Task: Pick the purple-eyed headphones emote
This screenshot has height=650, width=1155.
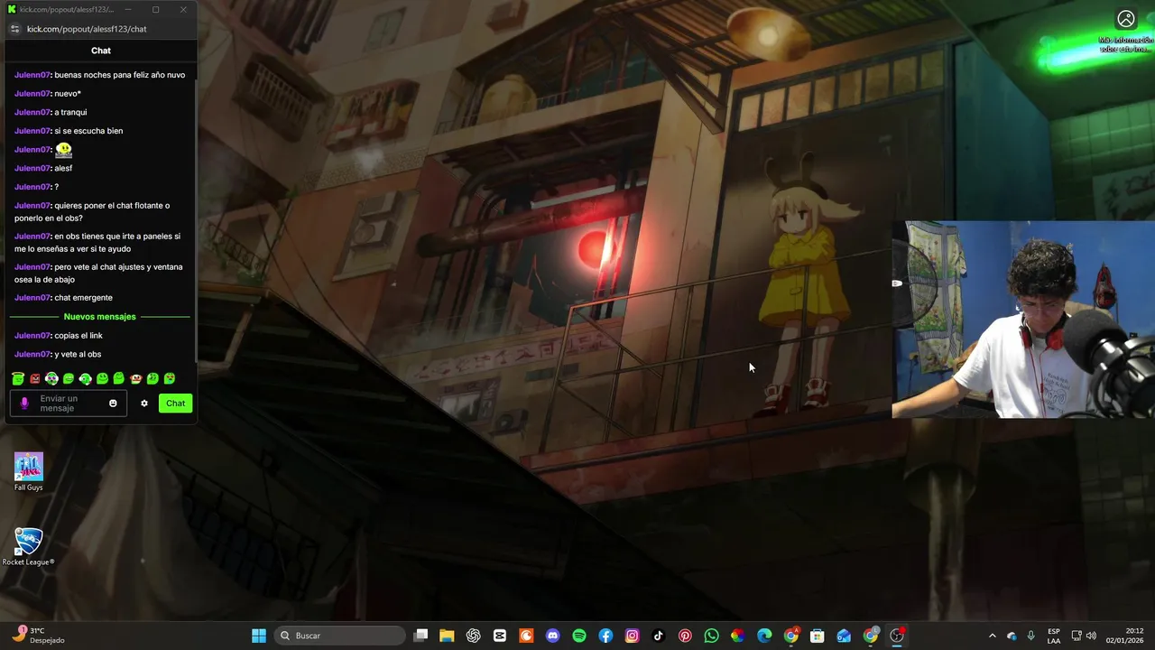Action: click(51, 378)
